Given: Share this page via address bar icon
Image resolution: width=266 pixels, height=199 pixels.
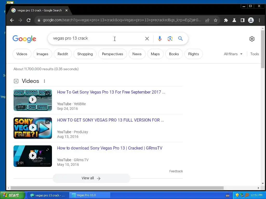Looking at the screenshot, I should [207, 20].
